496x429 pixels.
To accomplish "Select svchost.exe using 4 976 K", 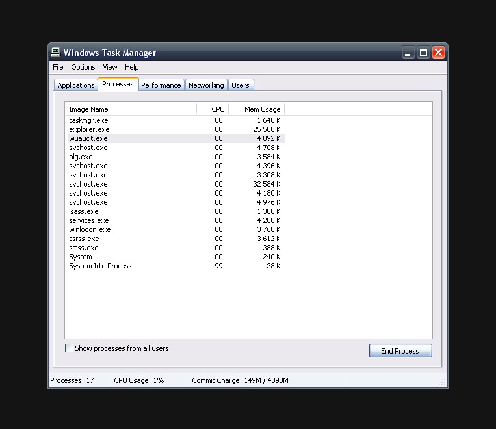I will point(176,202).
